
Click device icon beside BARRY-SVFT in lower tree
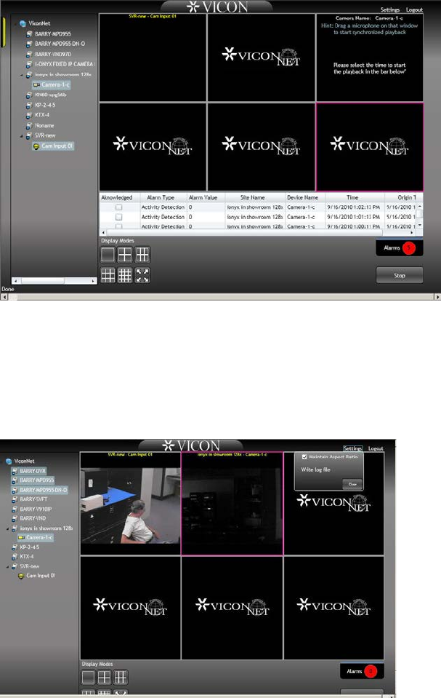(x=15, y=499)
